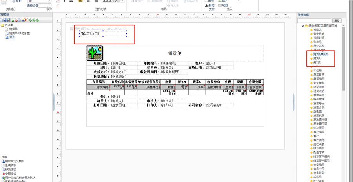353x182 pixels.
Task: Click the copy template icon before the pencil icon
Action: pos(19,20)
